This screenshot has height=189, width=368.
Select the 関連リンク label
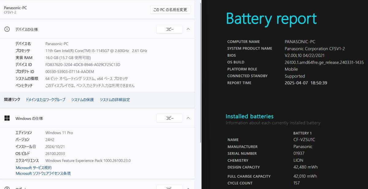click(12, 100)
